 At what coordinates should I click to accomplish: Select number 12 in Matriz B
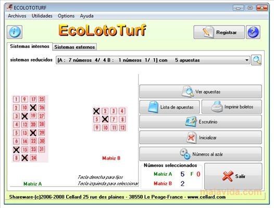click(122, 128)
